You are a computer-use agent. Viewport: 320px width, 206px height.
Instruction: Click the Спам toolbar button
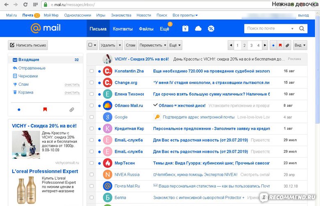point(130,45)
